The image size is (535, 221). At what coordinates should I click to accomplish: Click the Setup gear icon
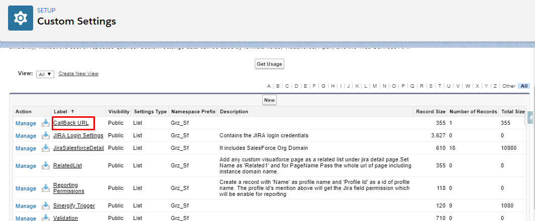[x=21, y=18]
